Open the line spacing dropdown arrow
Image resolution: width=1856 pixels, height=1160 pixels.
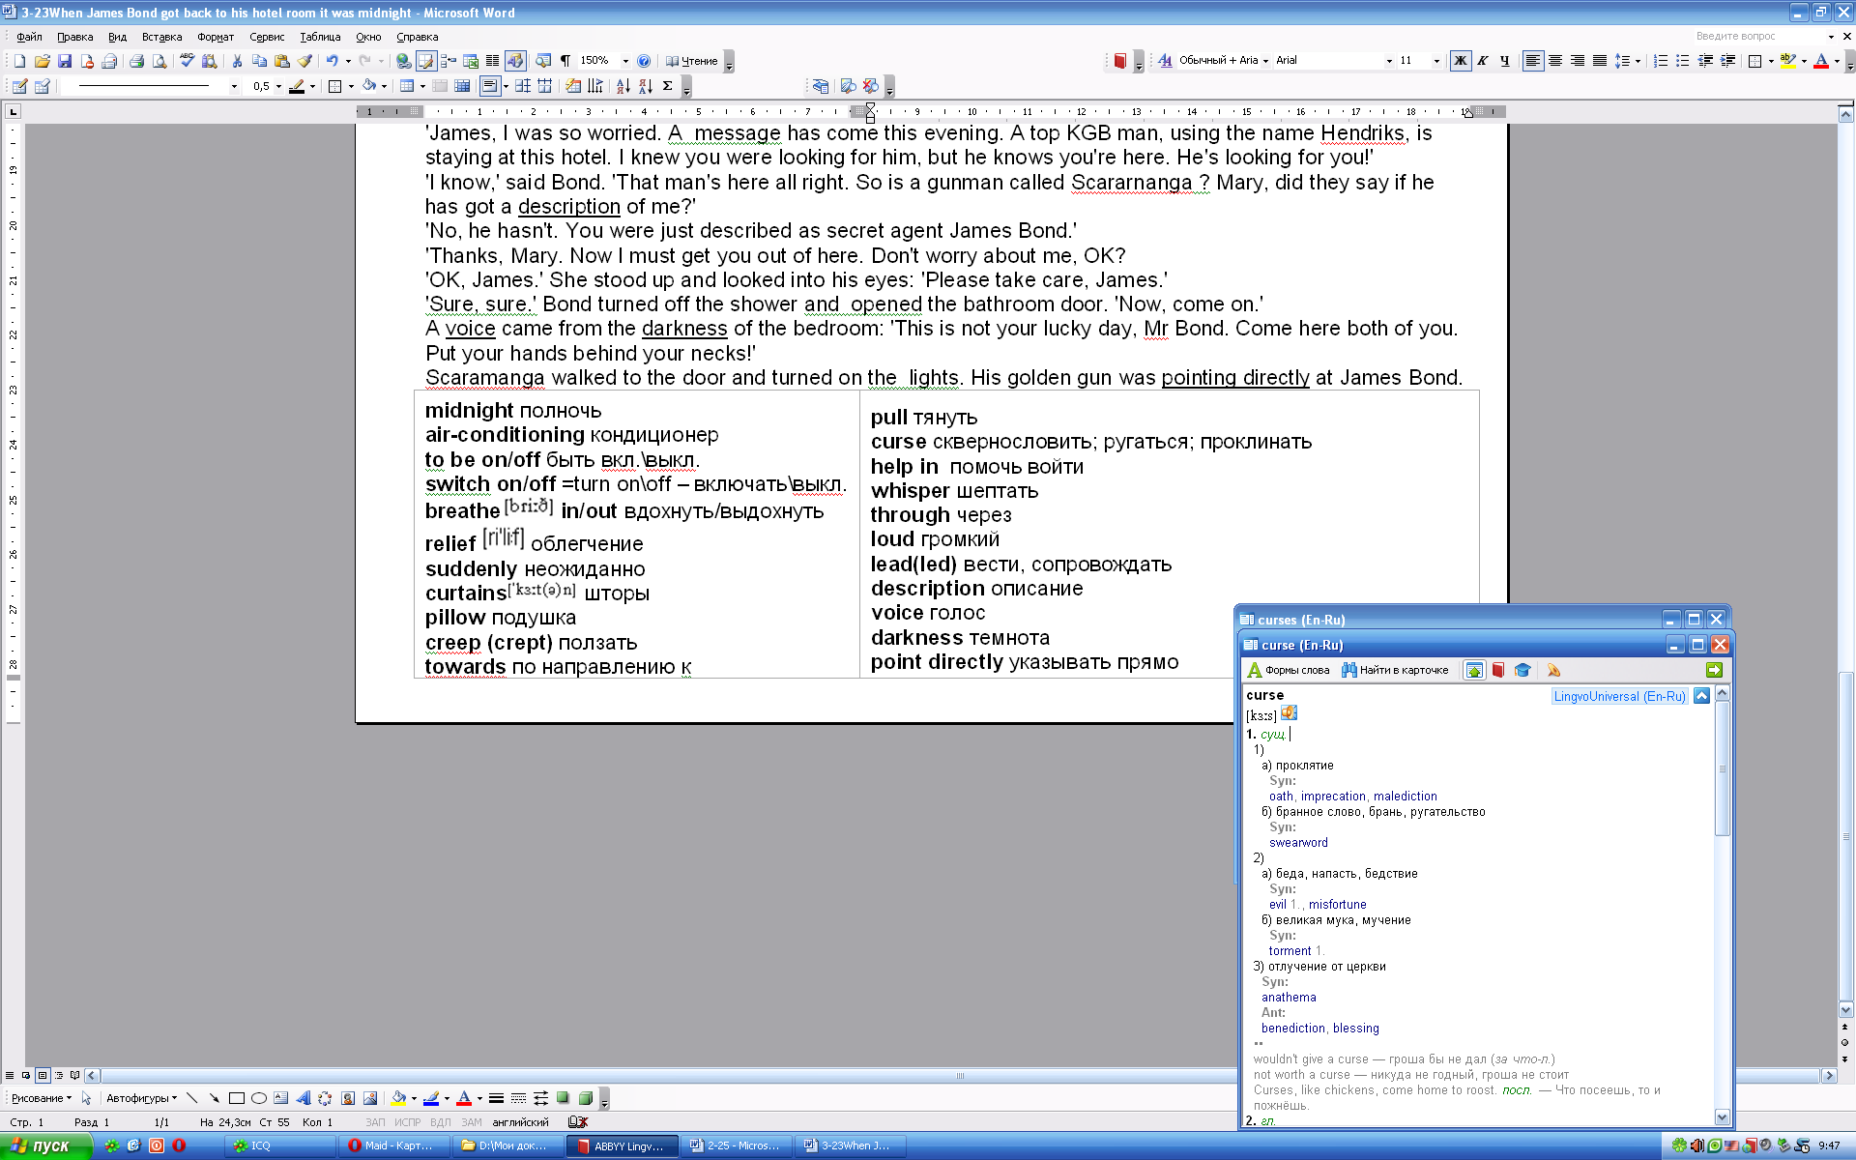(1638, 61)
